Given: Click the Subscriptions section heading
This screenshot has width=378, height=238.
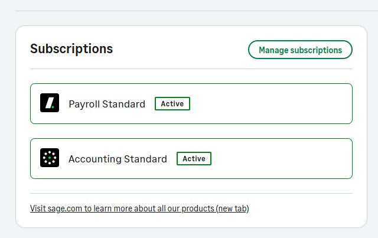Looking at the screenshot, I should [x=71, y=48].
